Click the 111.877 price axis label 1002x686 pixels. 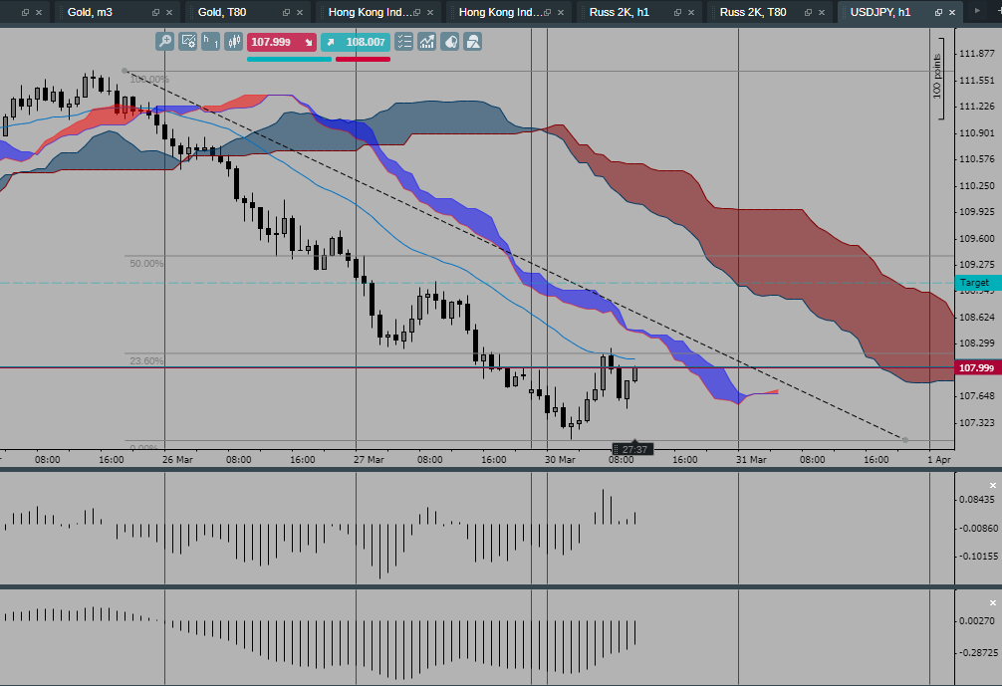(977, 54)
